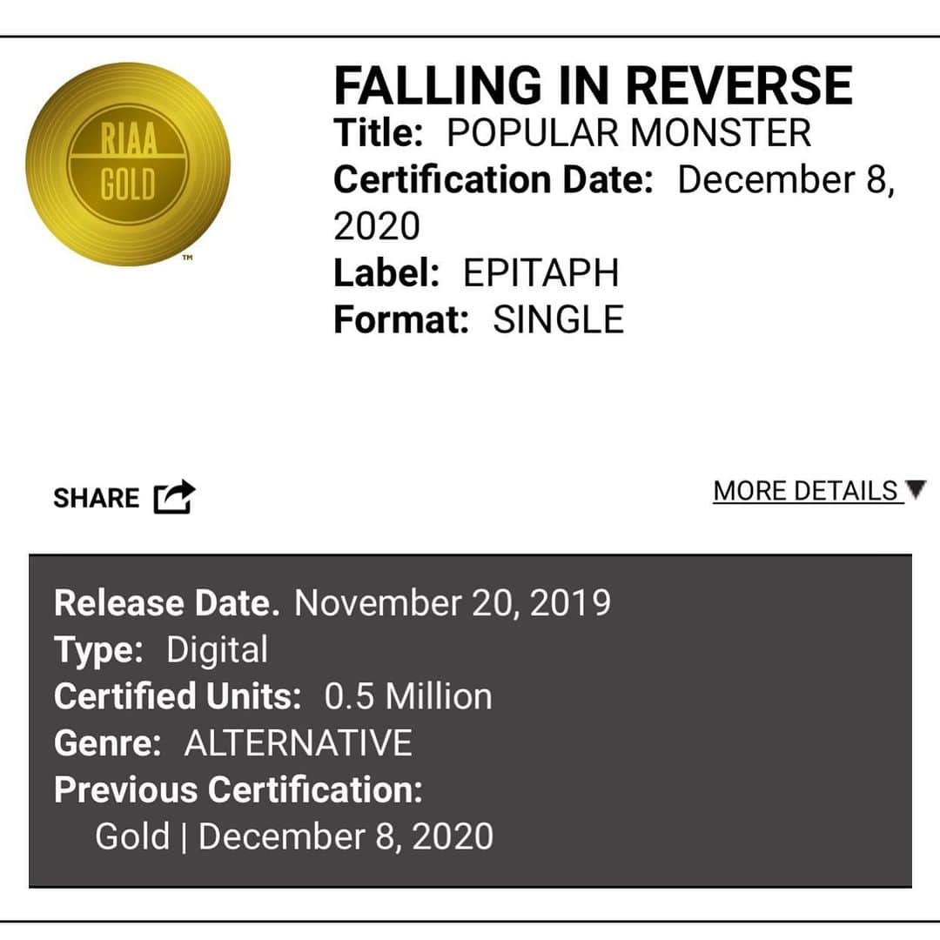Screen dimensions: 940x940
Task: Click the FALLING IN REVERSE artist heading
Action: (x=593, y=85)
